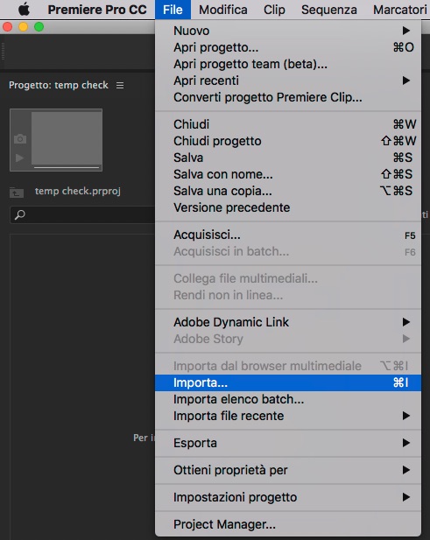Choose Importa... from the File menu
Screen dimensions: 430x540
pos(288,382)
